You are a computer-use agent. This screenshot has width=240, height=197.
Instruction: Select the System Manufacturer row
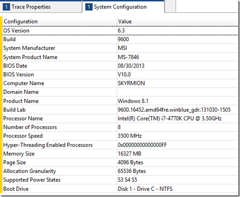[120, 48]
